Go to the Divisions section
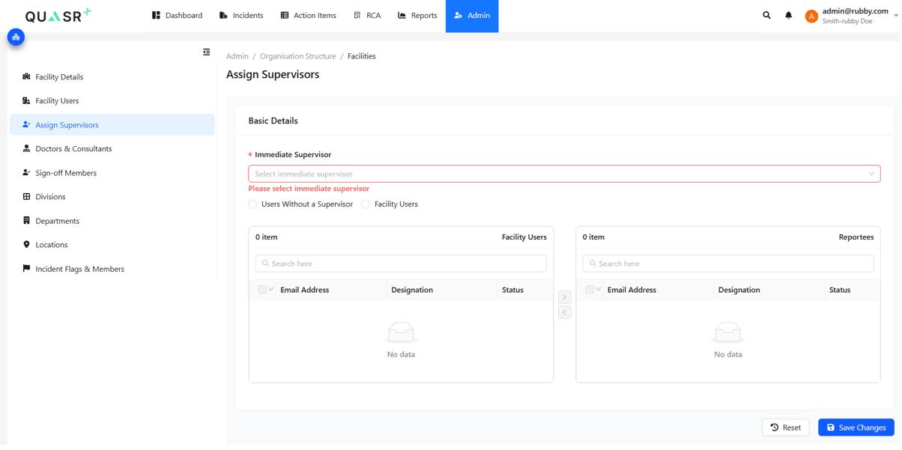 [49, 196]
